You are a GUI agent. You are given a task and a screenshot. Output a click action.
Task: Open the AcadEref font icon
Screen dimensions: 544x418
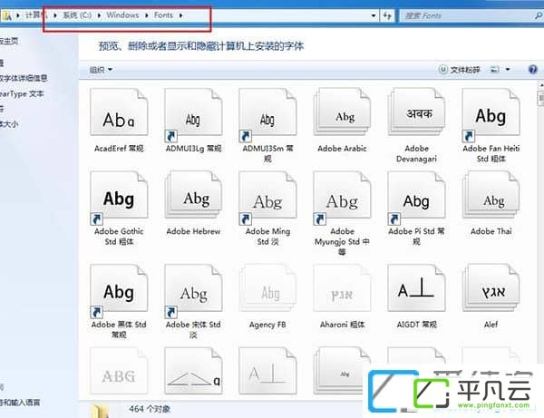(x=119, y=112)
